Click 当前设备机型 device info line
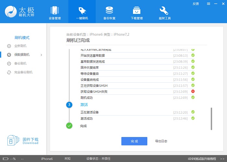 [98, 34]
